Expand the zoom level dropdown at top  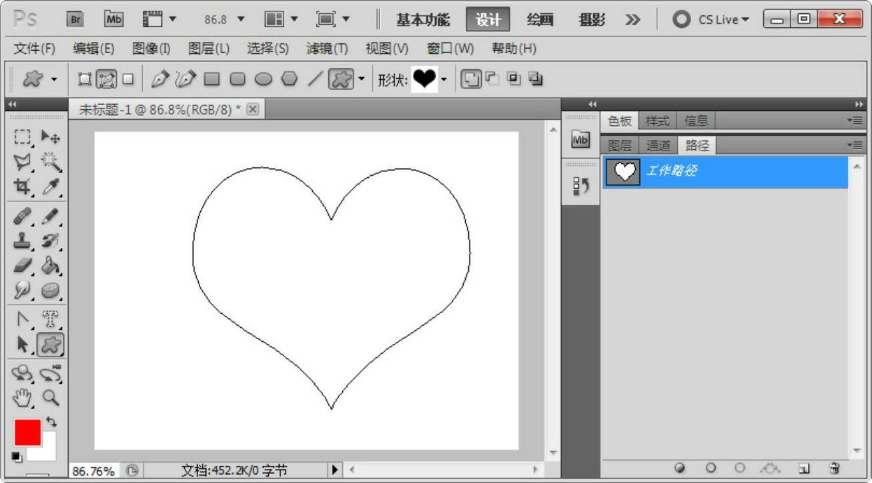(241, 19)
